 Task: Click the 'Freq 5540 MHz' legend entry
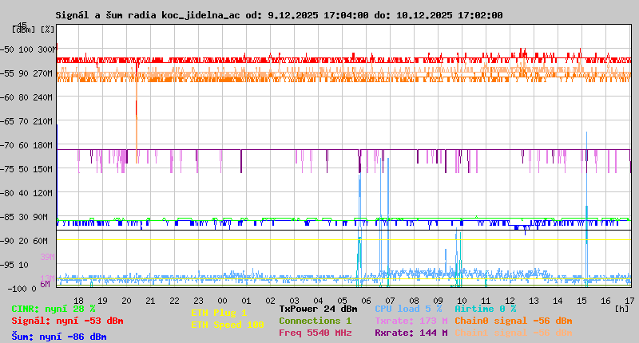pos(316,333)
